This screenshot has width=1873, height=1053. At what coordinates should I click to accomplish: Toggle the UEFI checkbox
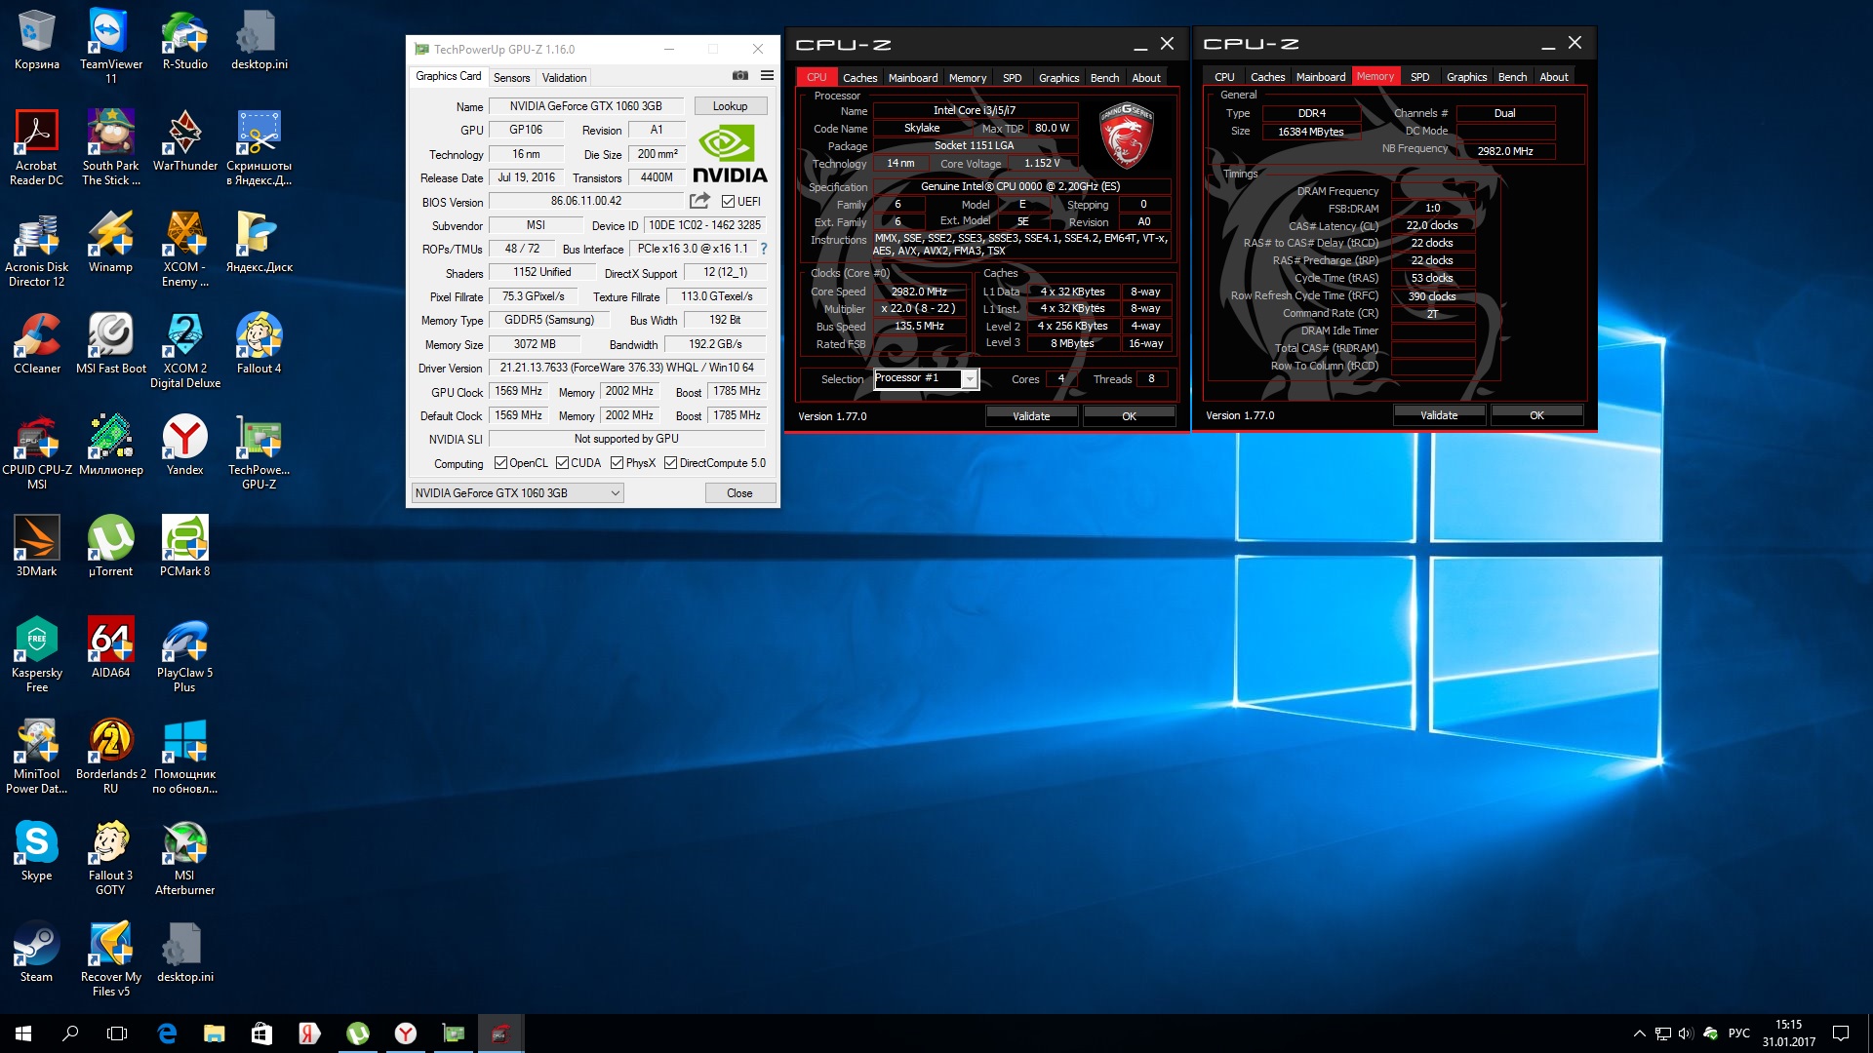tap(728, 202)
